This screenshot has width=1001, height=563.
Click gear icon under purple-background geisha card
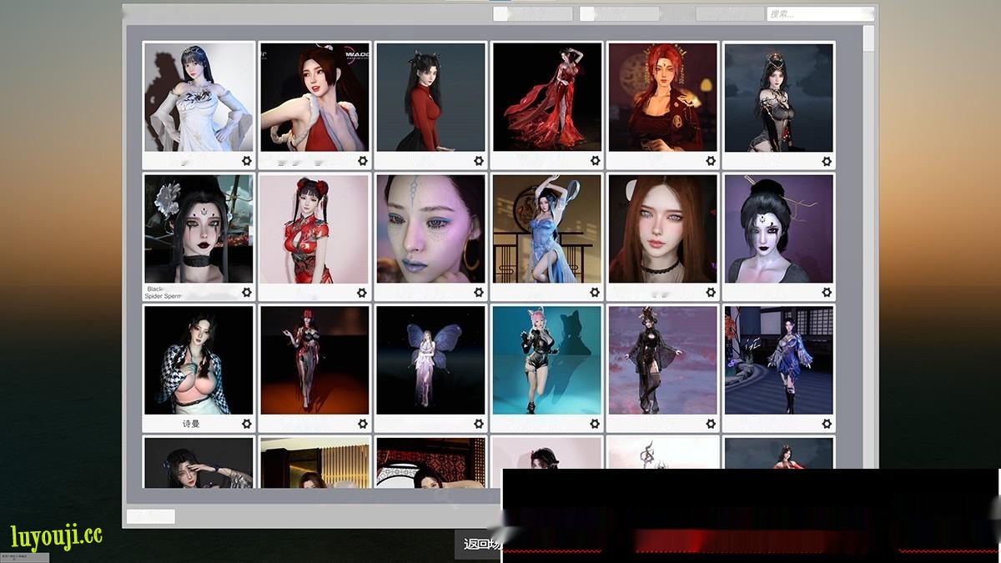(827, 292)
